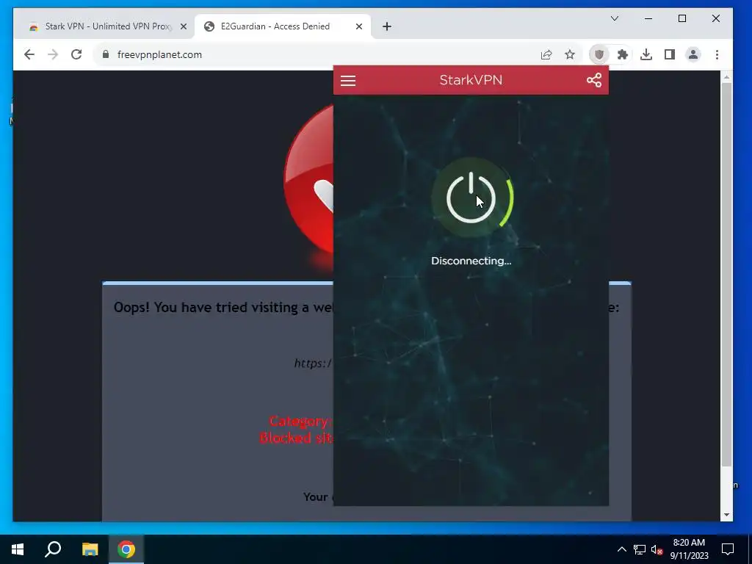The height and width of the screenshot is (564, 752).
Task: Click the red Category: text
Action: 300,421
